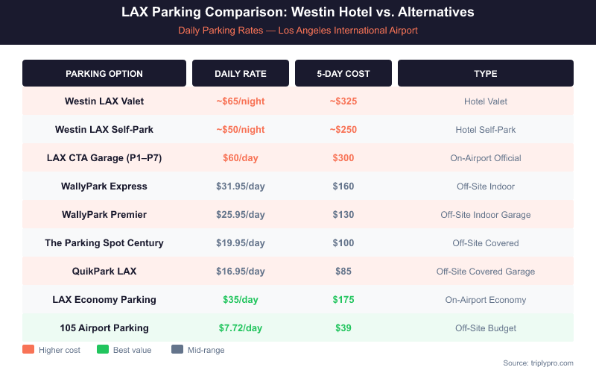Select The Parking Spot Century entry

pyautogui.click(x=104, y=243)
